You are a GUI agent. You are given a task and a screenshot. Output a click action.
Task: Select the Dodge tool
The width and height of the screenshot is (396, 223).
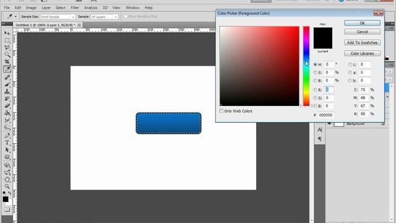7,127
